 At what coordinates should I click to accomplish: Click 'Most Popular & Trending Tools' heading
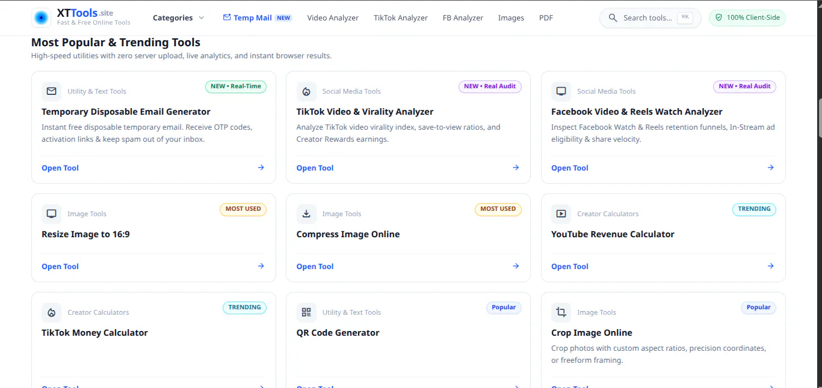click(116, 43)
